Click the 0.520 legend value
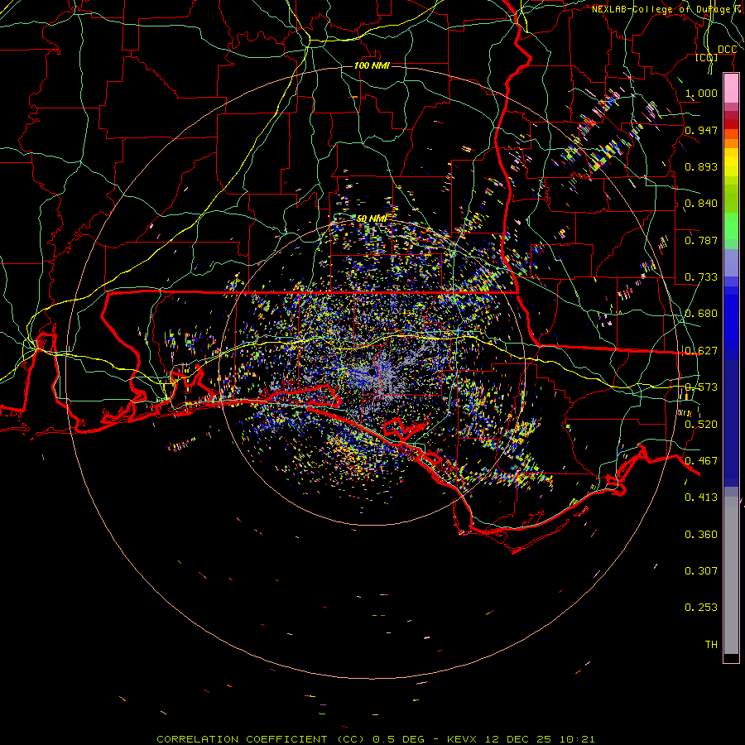745x745 pixels. click(701, 425)
